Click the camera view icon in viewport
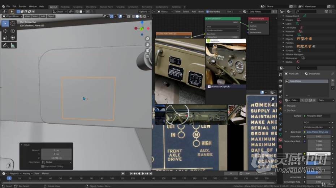Image resolution: width=336 pixels, height=188 pixels. click(x=147, y=50)
